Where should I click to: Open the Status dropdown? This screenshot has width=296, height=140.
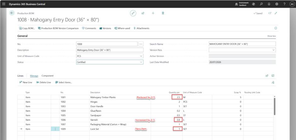point(141,62)
